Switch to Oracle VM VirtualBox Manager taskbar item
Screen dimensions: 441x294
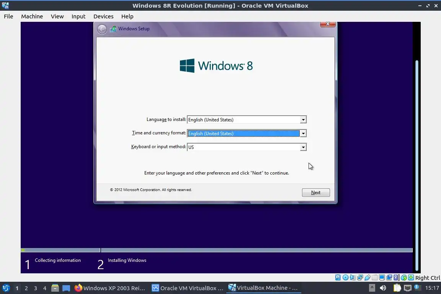[188, 288]
